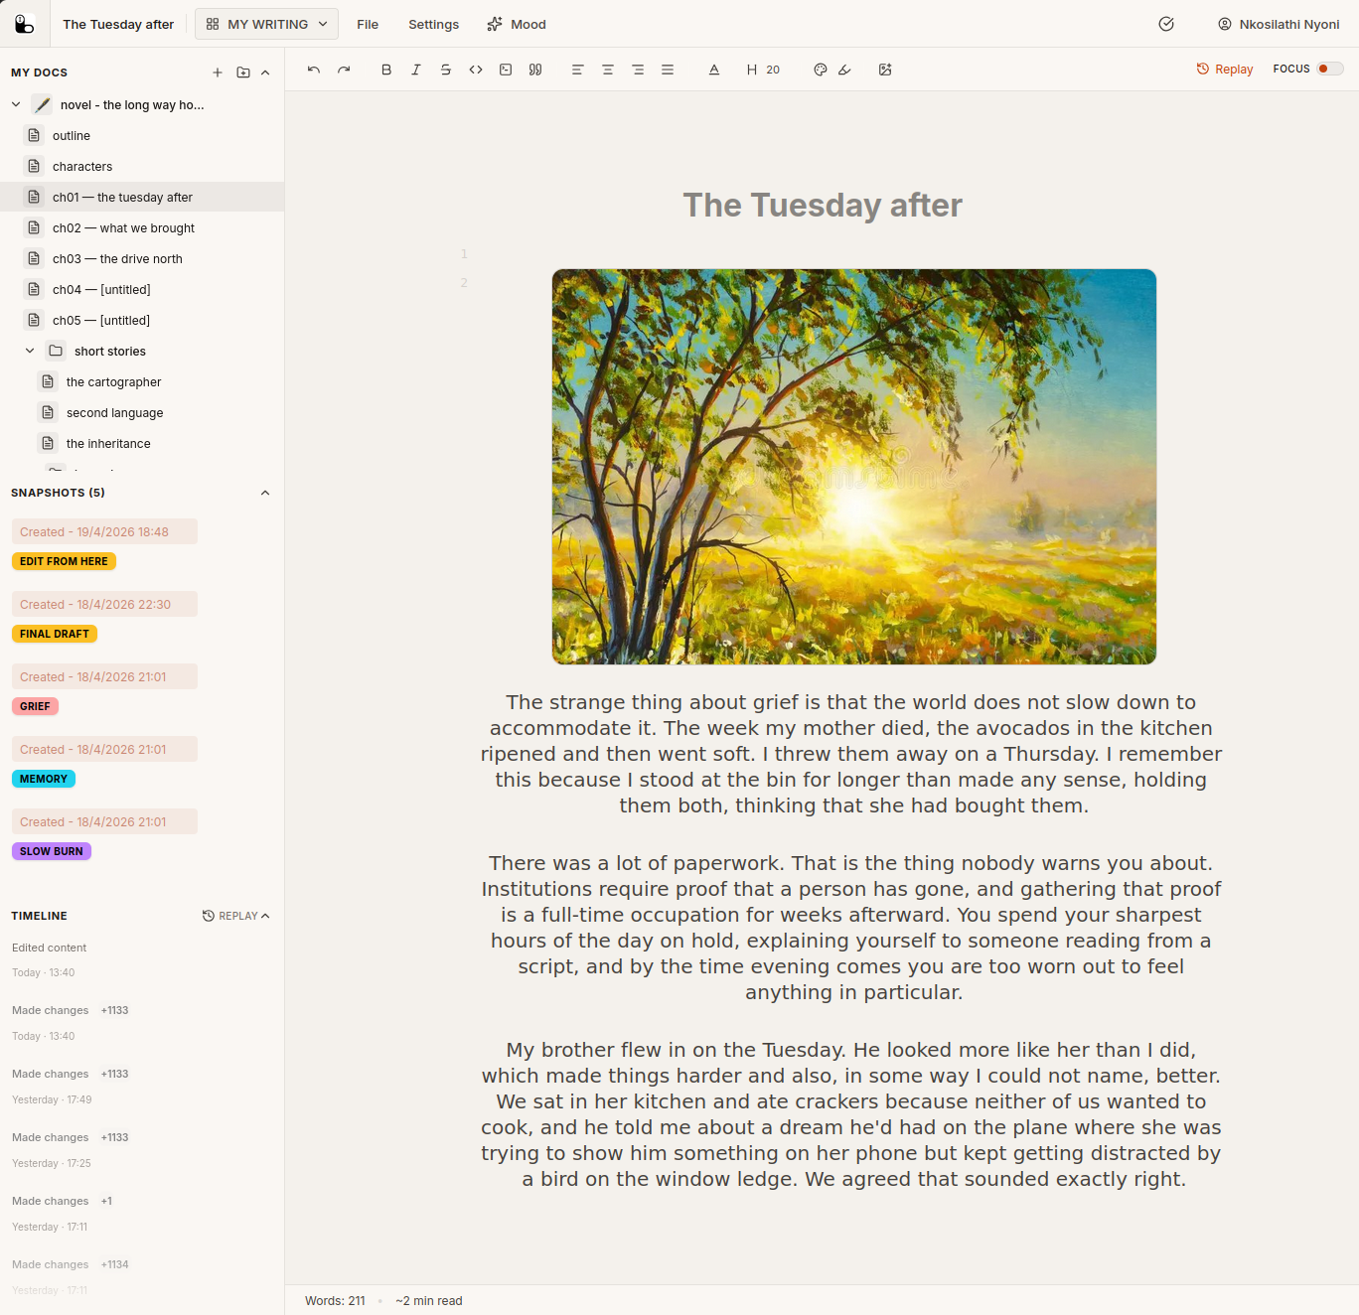Click the ~2 min read indicator
Viewport: 1359px width, 1315px height.
click(x=429, y=1301)
